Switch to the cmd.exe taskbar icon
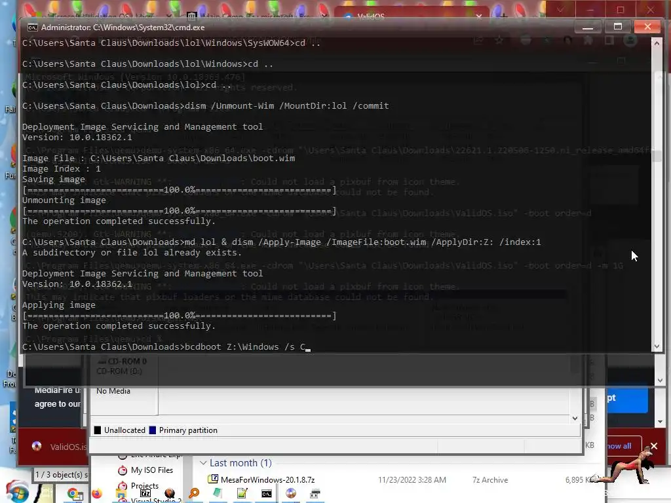Image resolution: width=671 pixels, height=503 pixels. pos(267,494)
